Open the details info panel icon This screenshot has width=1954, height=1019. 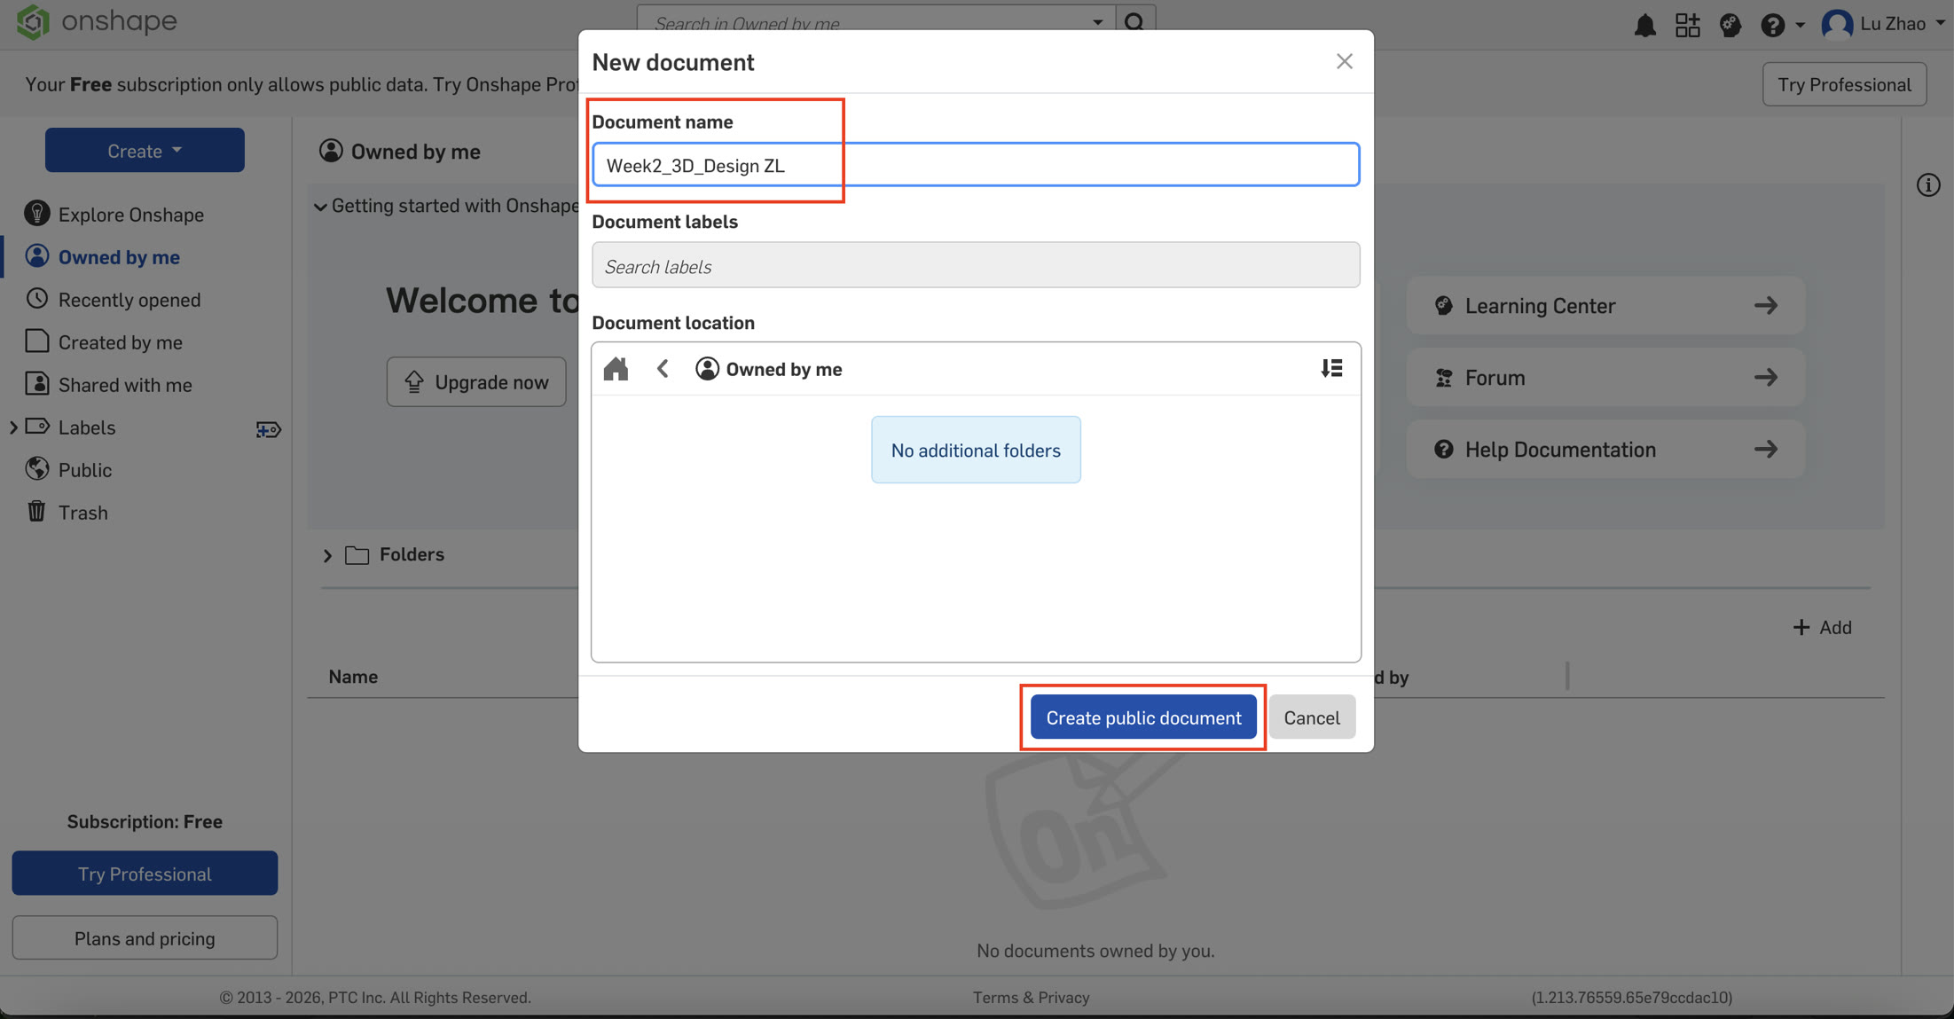coord(1927,185)
